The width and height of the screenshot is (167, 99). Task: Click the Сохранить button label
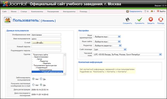click(127, 23)
